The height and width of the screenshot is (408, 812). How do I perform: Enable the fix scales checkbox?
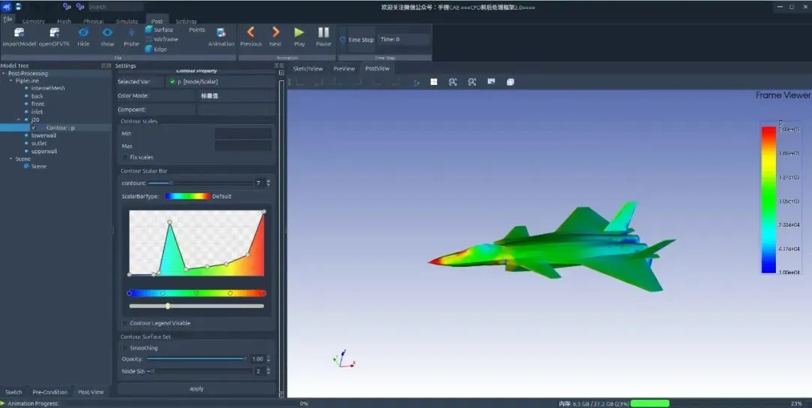tap(125, 157)
